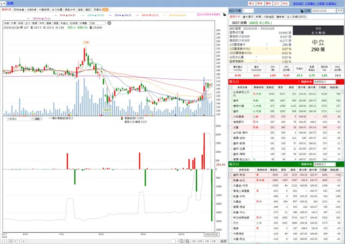Click the stock search magnifier icon
Image resolution: width=345 pixels, height=244 pixels.
pos(2,3)
